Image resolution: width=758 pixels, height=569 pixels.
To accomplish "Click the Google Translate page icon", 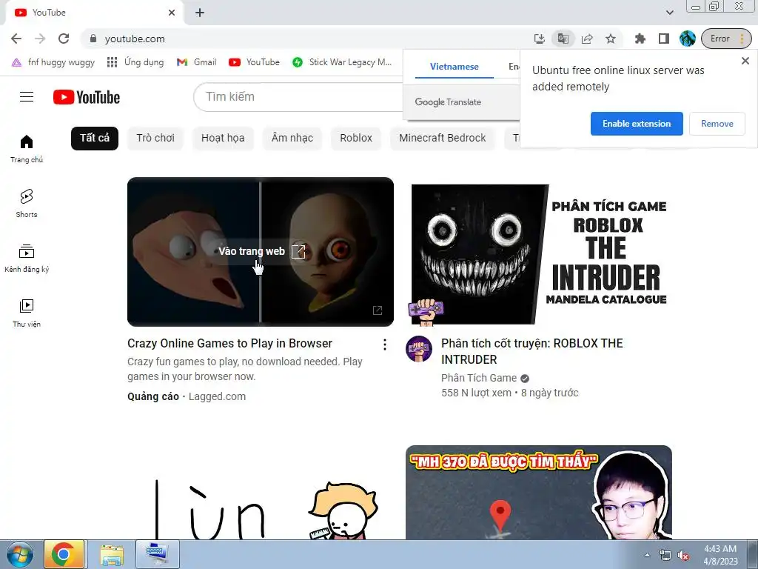I will tap(563, 39).
